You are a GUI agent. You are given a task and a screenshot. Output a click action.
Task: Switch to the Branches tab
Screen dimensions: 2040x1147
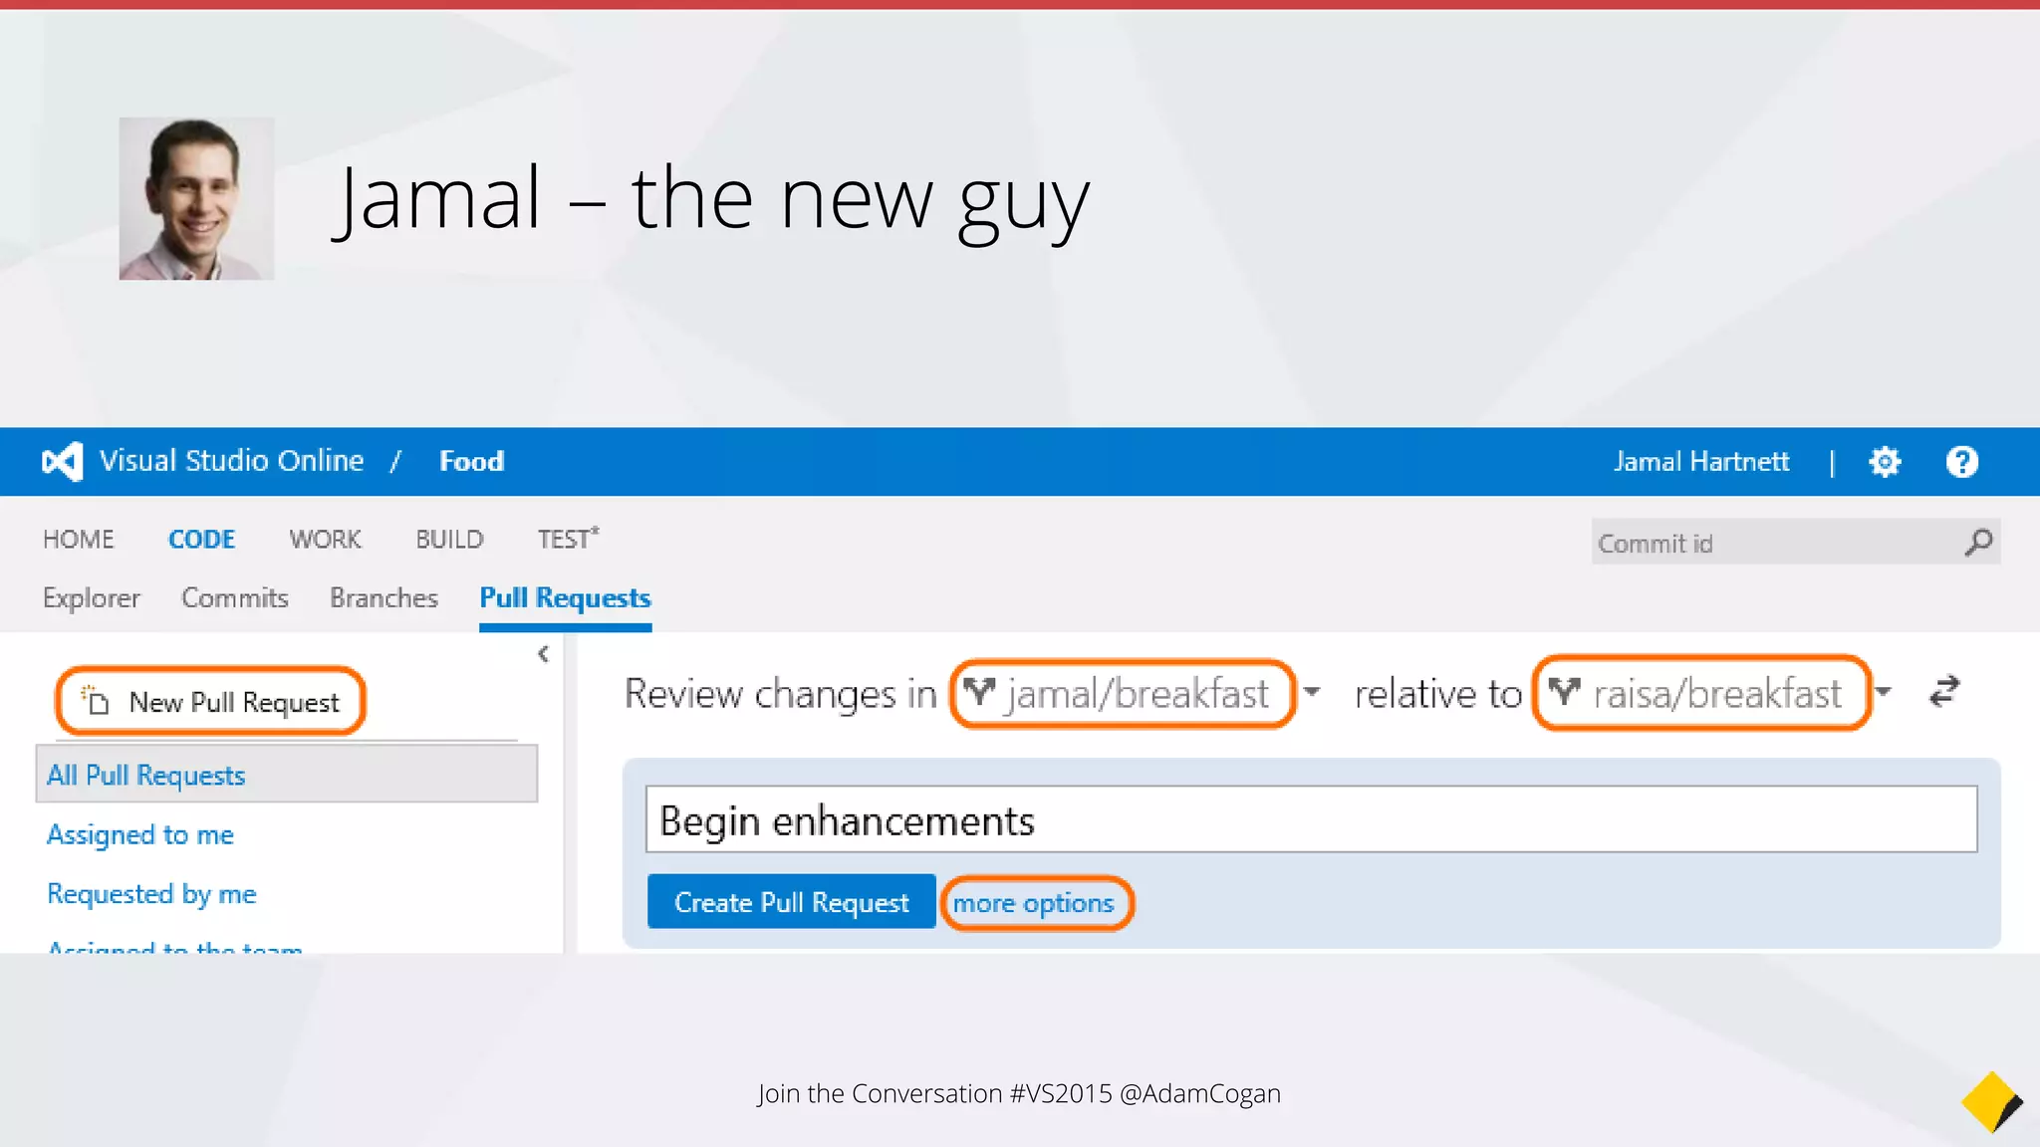pos(383,597)
